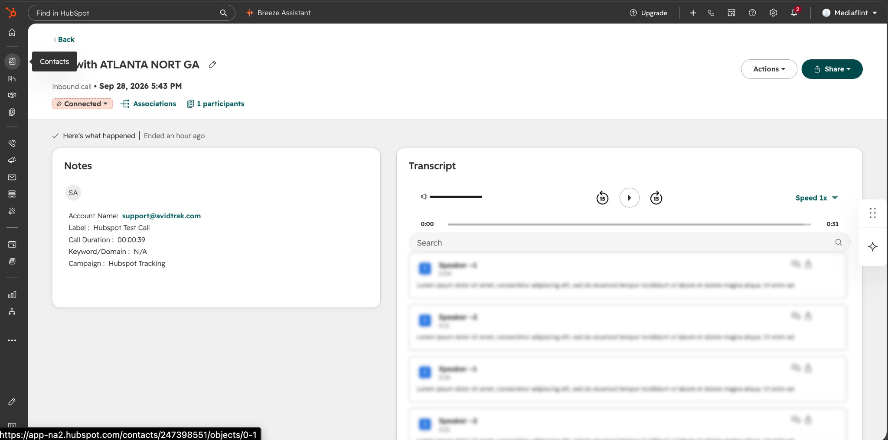Open the Associations link
Image resolution: width=888 pixels, height=440 pixels.
[x=149, y=104]
